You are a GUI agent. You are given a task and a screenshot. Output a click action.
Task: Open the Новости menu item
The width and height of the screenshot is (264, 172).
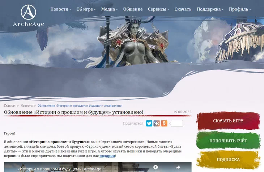click(x=59, y=9)
